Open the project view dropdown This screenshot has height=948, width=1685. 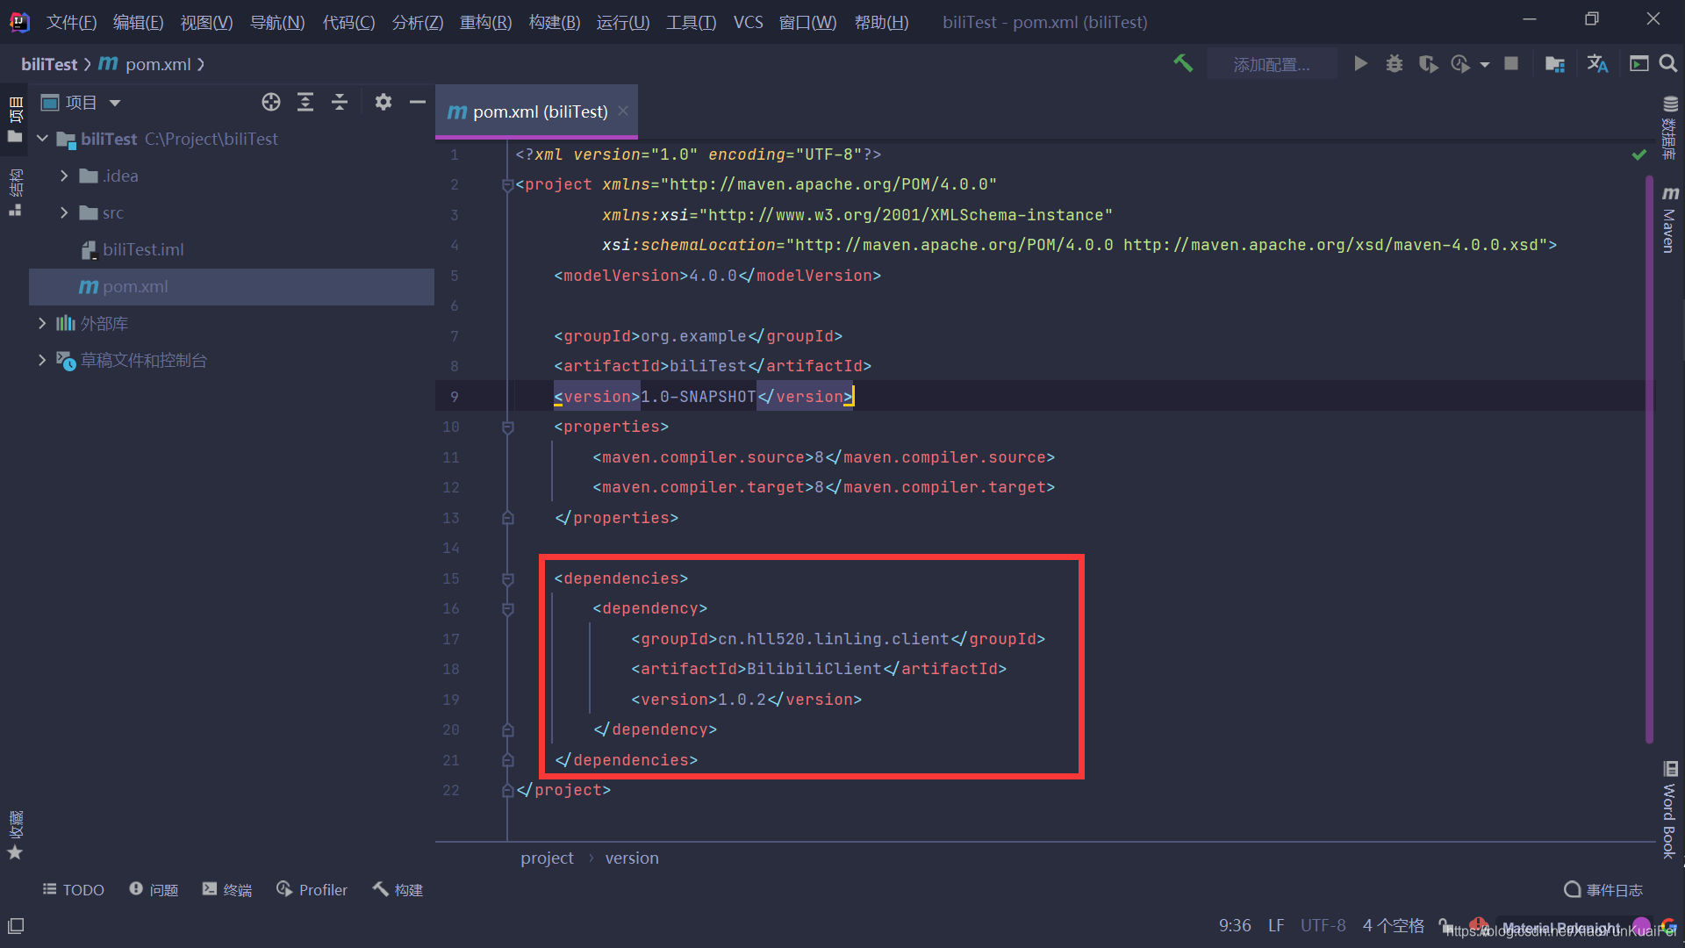(115, 103)
